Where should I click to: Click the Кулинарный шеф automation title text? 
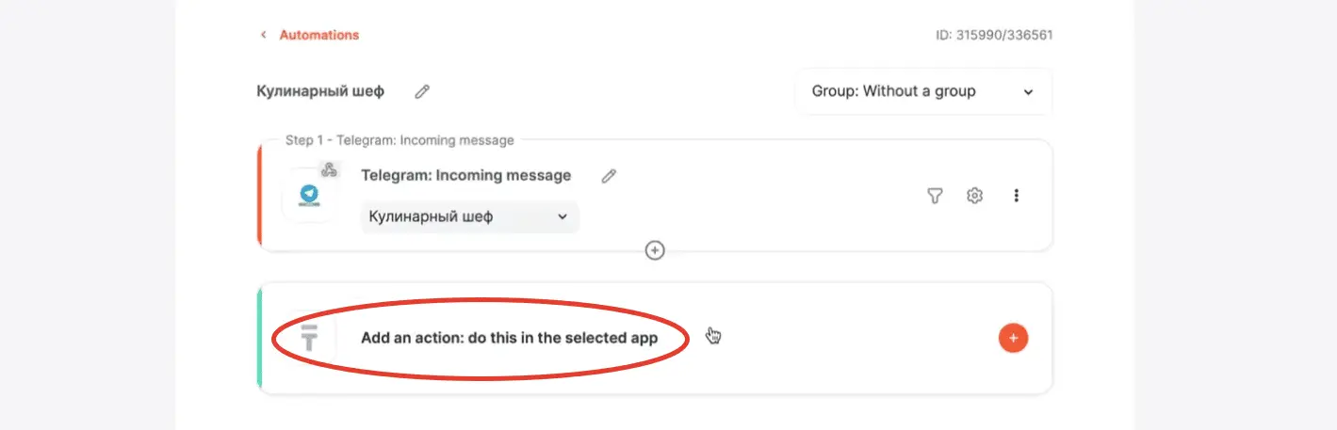click(x=320, y=91)
